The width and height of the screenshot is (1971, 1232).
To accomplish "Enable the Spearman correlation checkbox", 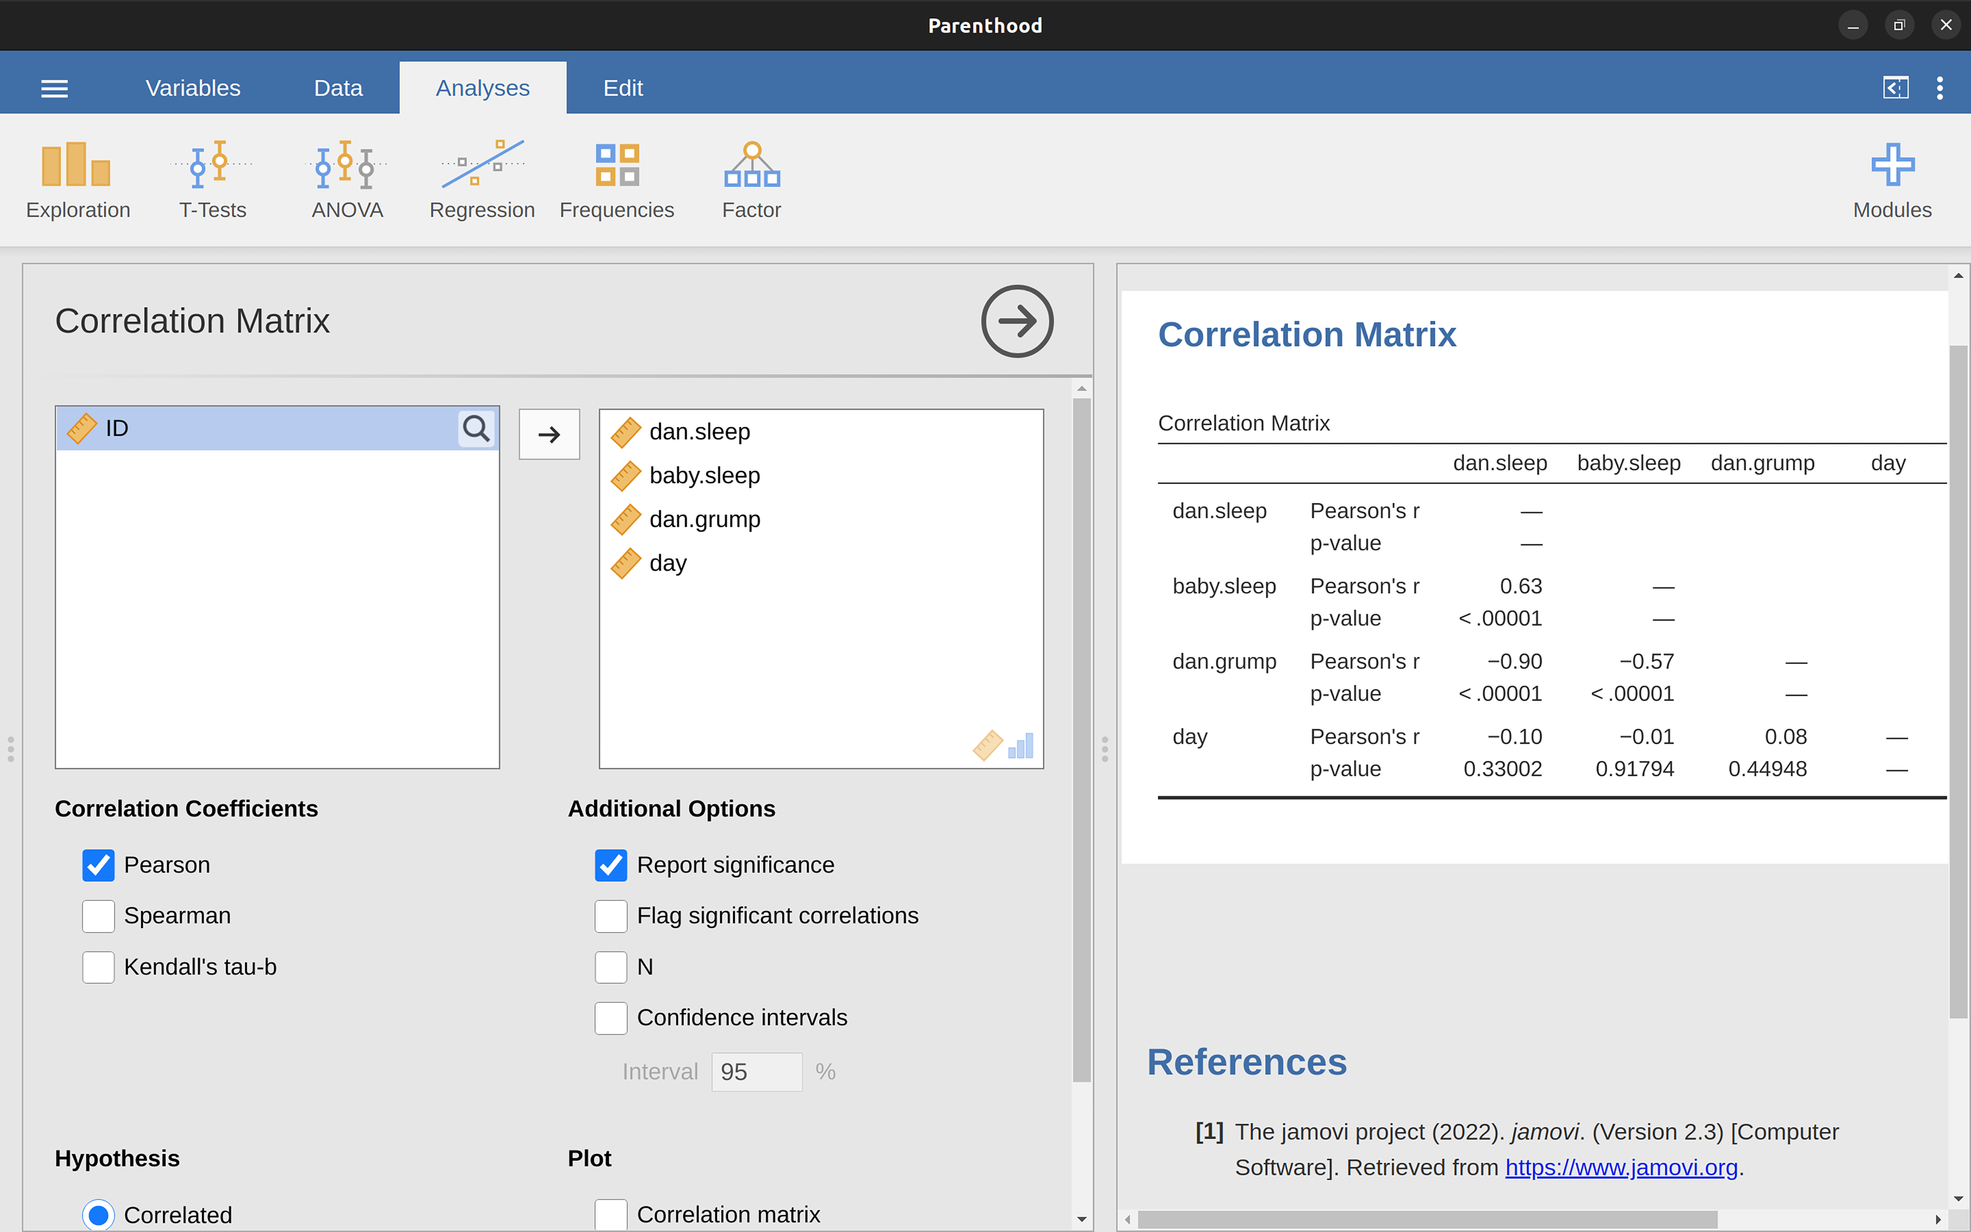I will (x=99, y=916).
